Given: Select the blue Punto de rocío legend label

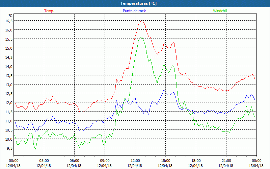Looking at the screenshot, I should coord(134,11).
